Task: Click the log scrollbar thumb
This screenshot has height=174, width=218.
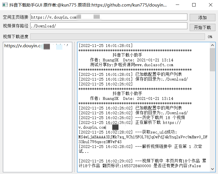Action: tap(212, 60)
